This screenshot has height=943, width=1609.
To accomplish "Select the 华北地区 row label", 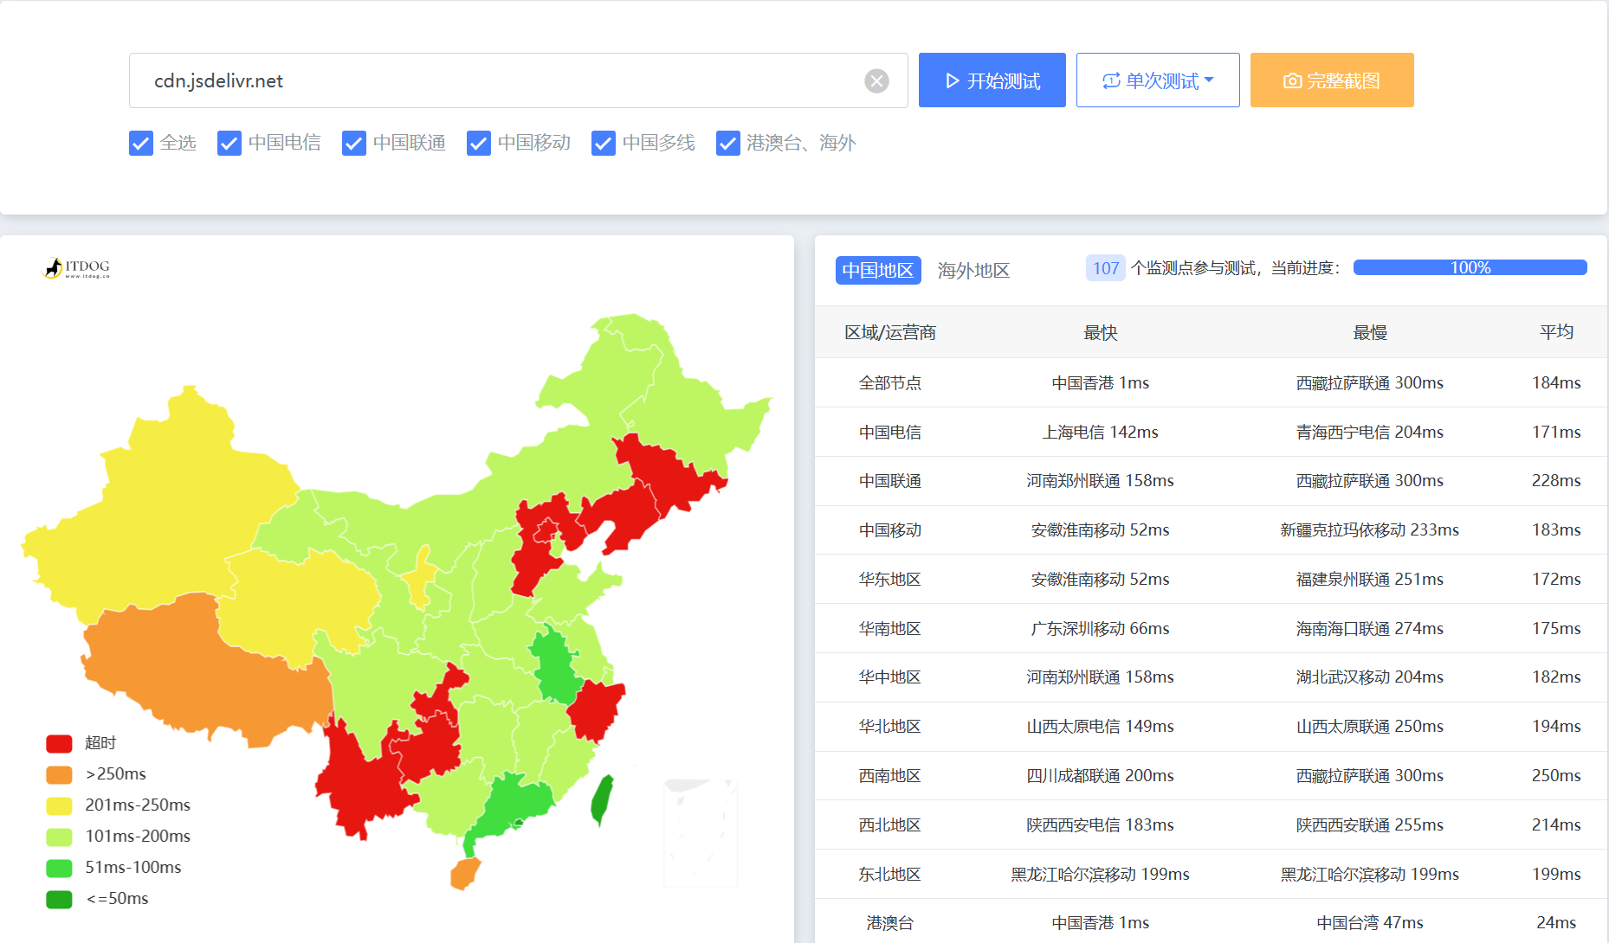I will point(890,727).
